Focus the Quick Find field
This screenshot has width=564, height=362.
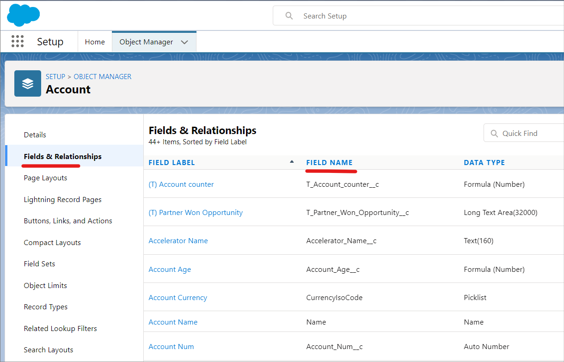click(524, 133)
